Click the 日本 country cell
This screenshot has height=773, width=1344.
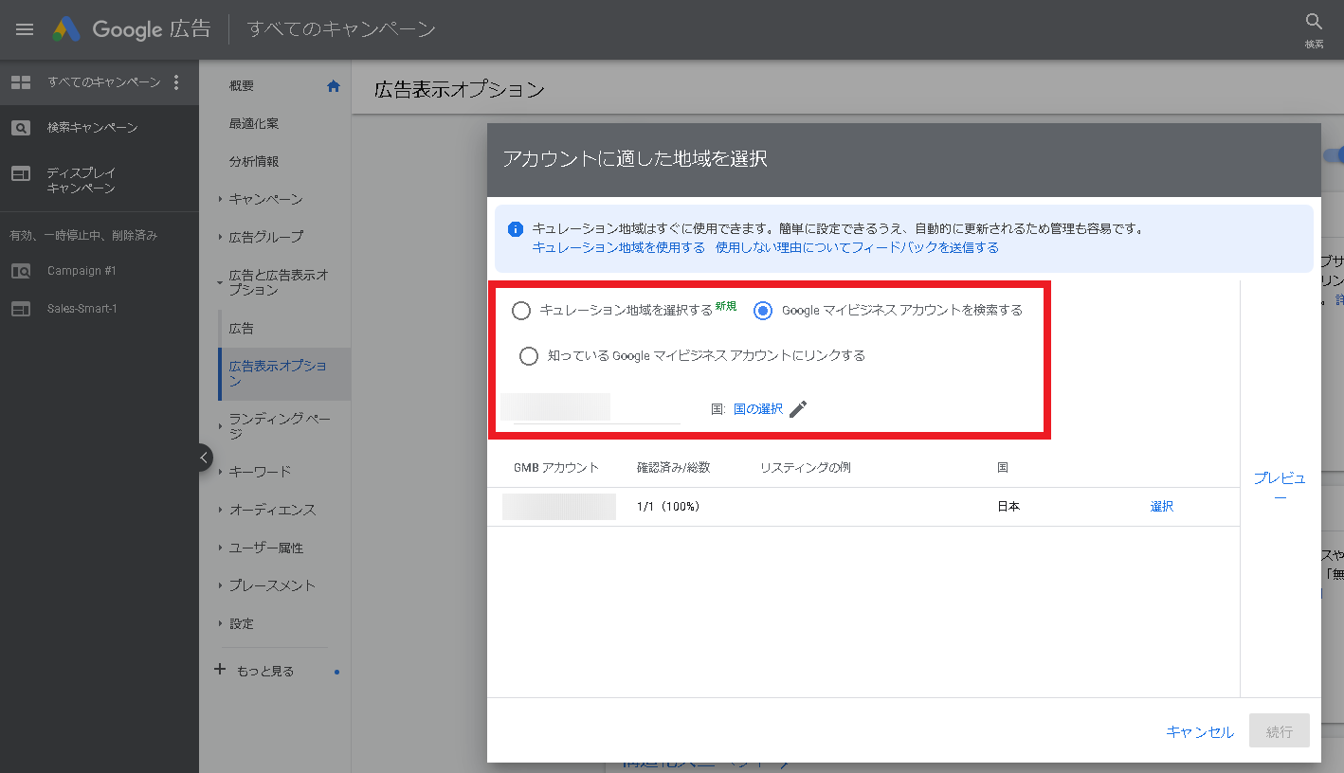coord(1008,507)
